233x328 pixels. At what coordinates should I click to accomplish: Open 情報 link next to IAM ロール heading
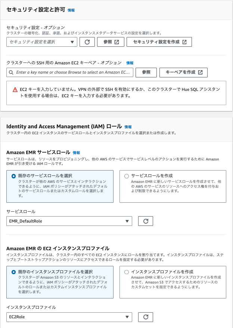pyautogui.click(x=128, y=127)
